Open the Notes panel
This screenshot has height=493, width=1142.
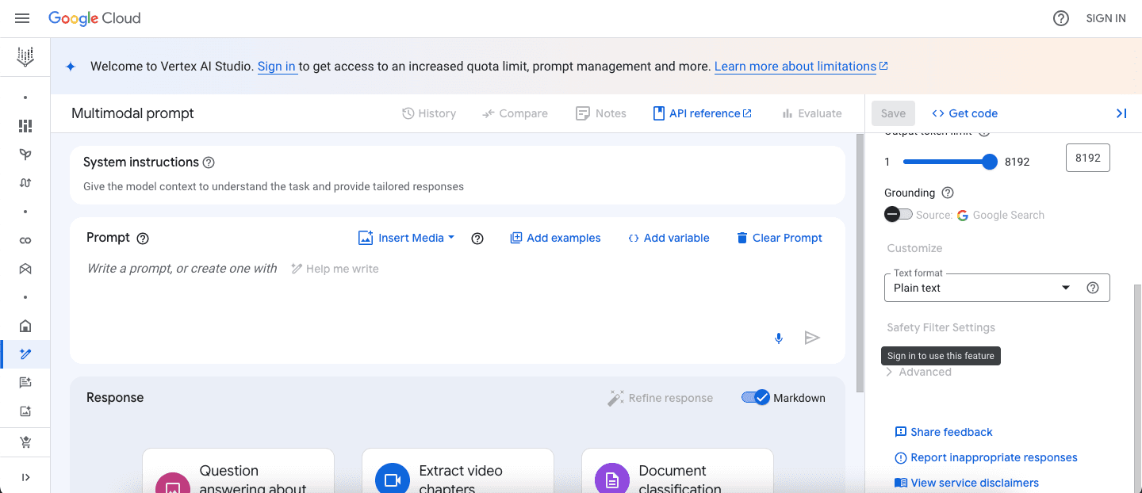(601, 113)
